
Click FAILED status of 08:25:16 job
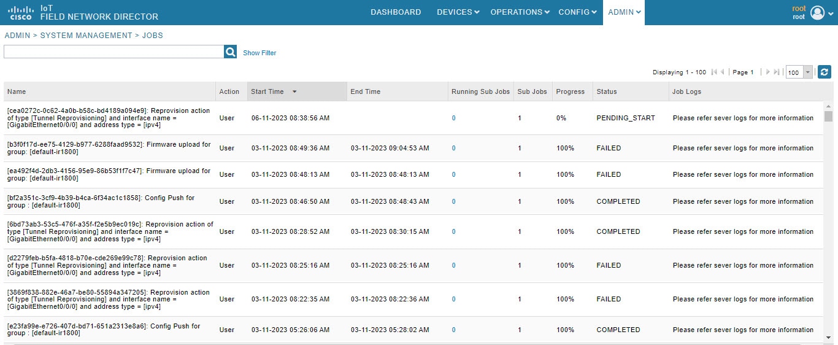(609, 265)
